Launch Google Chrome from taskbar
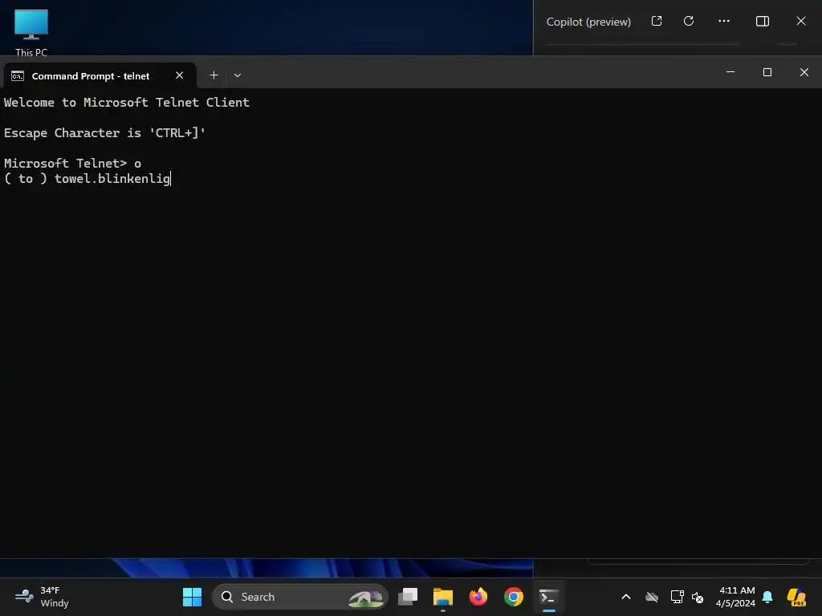Viewport: 822px width, 616px height. pos(514,597)
